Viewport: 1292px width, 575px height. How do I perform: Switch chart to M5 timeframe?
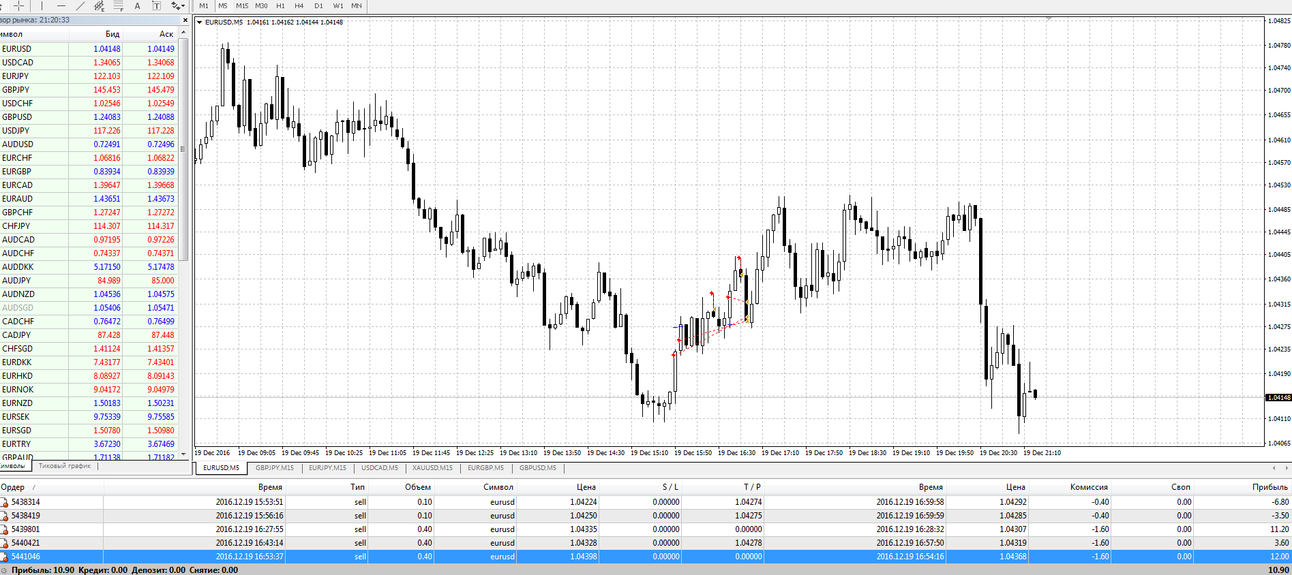223,5
